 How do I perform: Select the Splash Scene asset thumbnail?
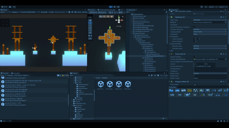119,85
